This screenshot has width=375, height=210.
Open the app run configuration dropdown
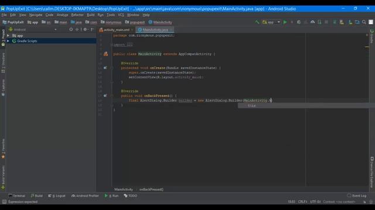271,22
